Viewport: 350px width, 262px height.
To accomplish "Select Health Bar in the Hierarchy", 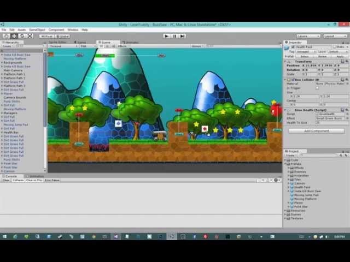I will tap(11, 132).
